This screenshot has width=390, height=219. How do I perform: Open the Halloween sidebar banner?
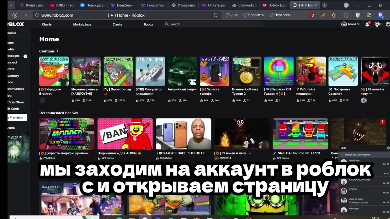pos(19,147)
